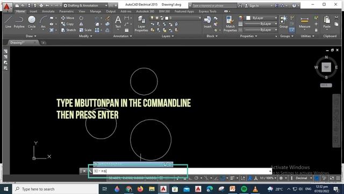Switch to the Parametric ribbon tab

[67, 11]
